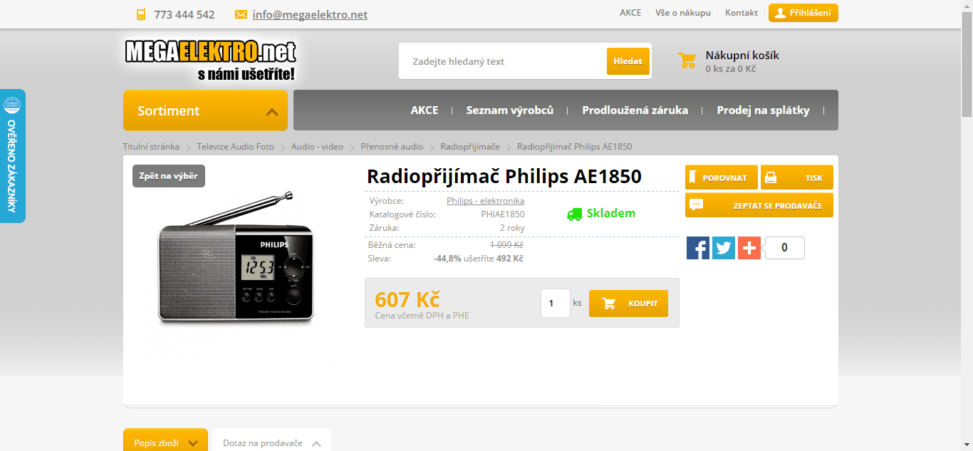Open Seznam výrobců menu item
Screen dimensions: 973x451
point(510,110)
